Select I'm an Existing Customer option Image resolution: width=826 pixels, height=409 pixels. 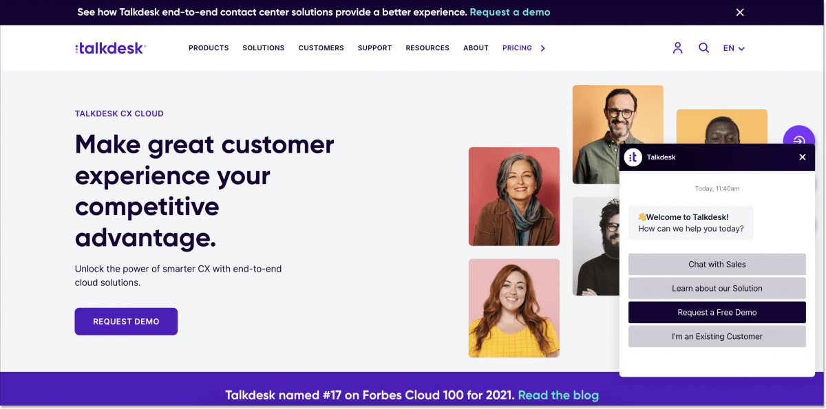[717, 336]
